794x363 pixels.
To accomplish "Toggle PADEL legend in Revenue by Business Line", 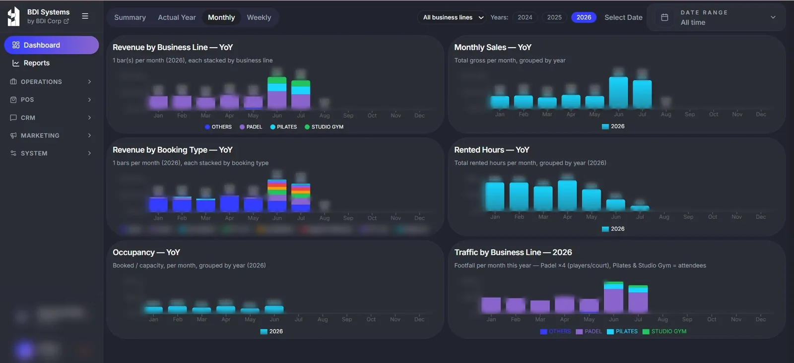I will (x=251, y=127).
